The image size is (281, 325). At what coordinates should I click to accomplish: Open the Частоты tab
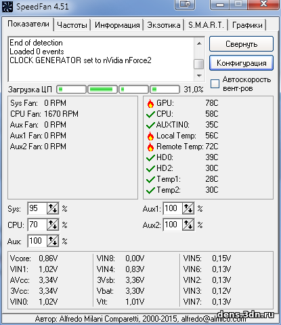72,25
